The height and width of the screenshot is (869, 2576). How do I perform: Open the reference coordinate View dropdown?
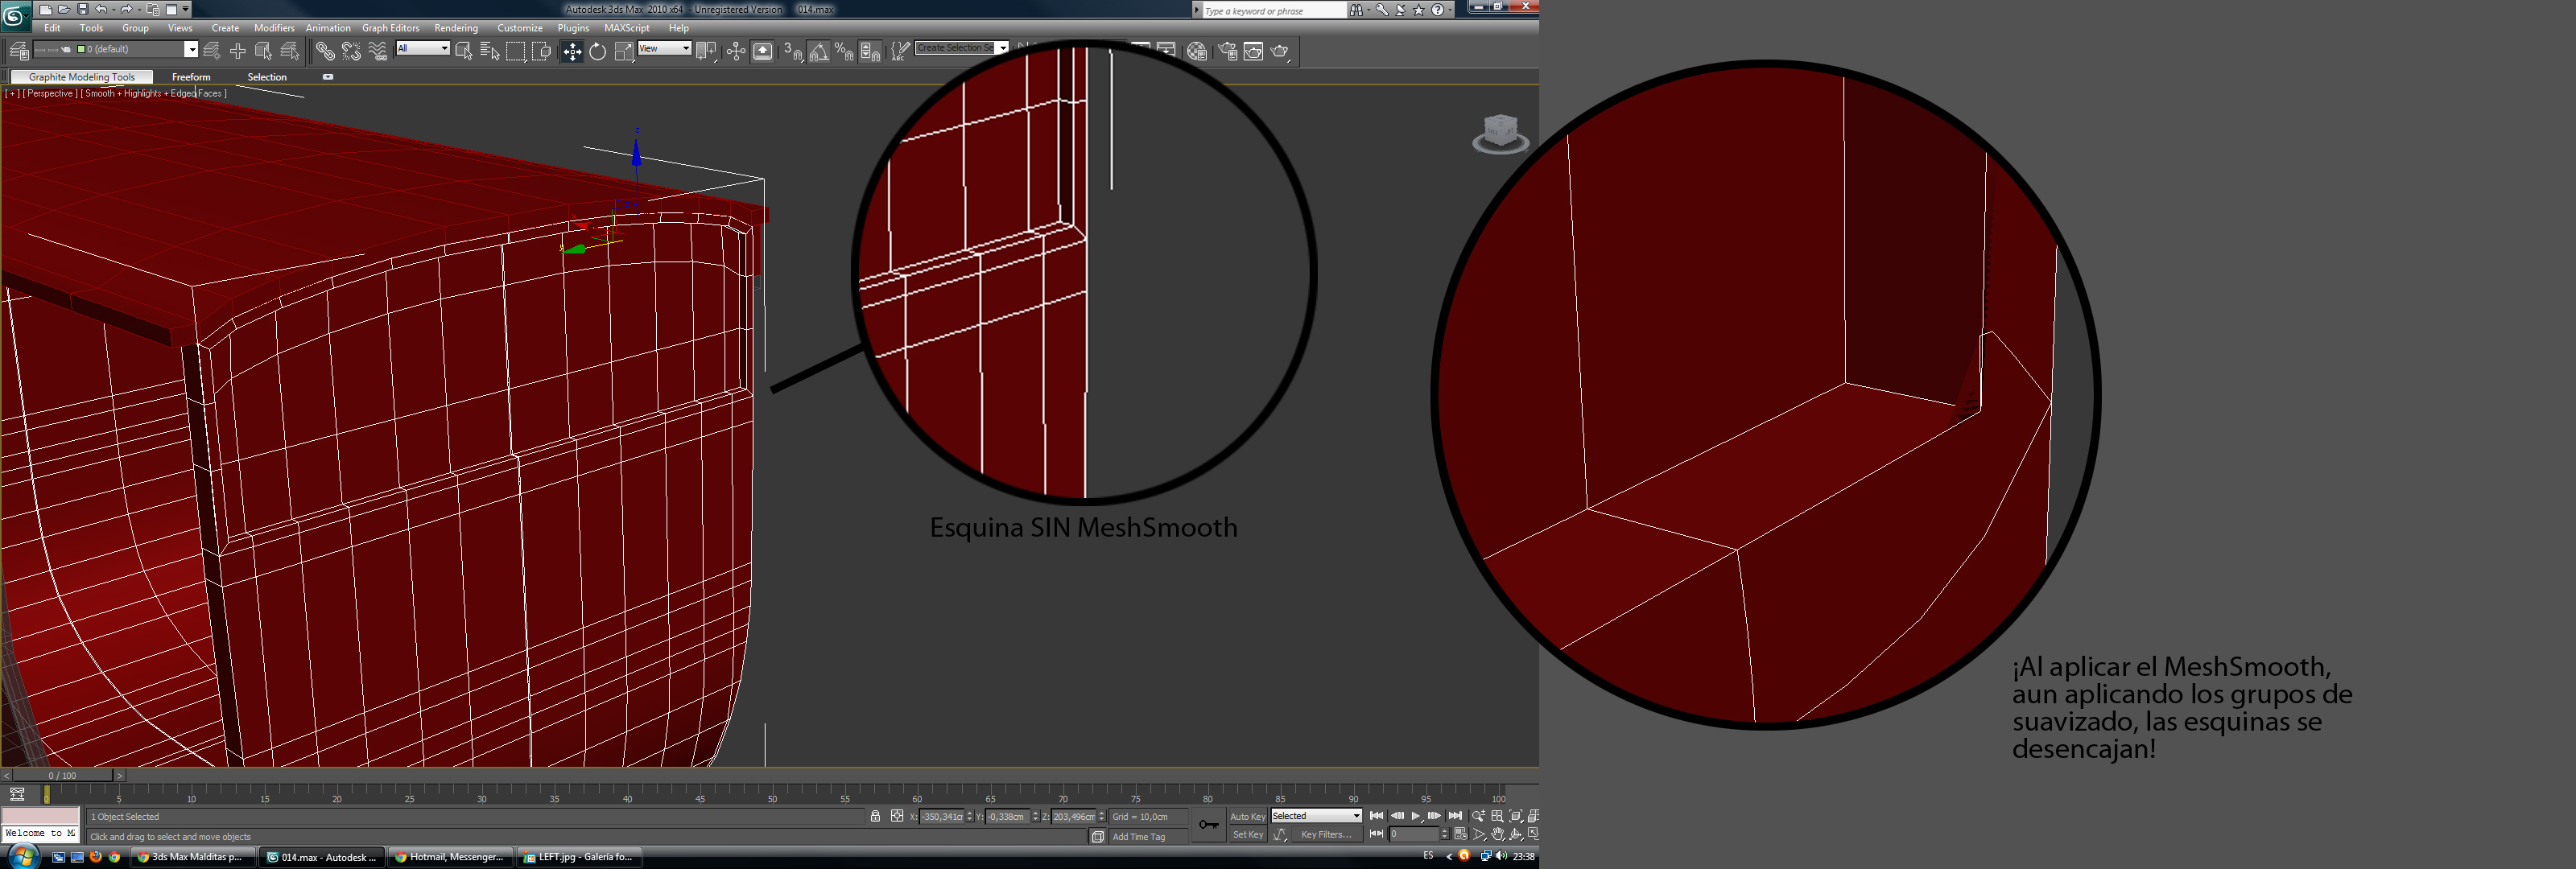point(664,49)
